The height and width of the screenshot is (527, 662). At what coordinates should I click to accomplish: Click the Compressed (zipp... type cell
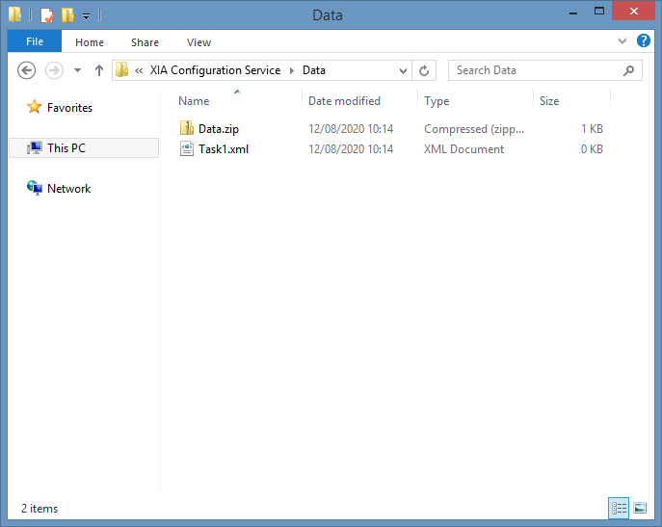(474, 129)
